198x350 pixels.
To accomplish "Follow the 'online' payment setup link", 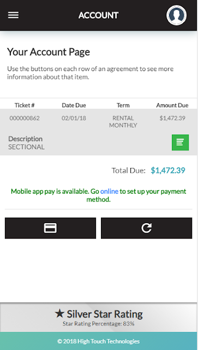I will click(109, 191).
